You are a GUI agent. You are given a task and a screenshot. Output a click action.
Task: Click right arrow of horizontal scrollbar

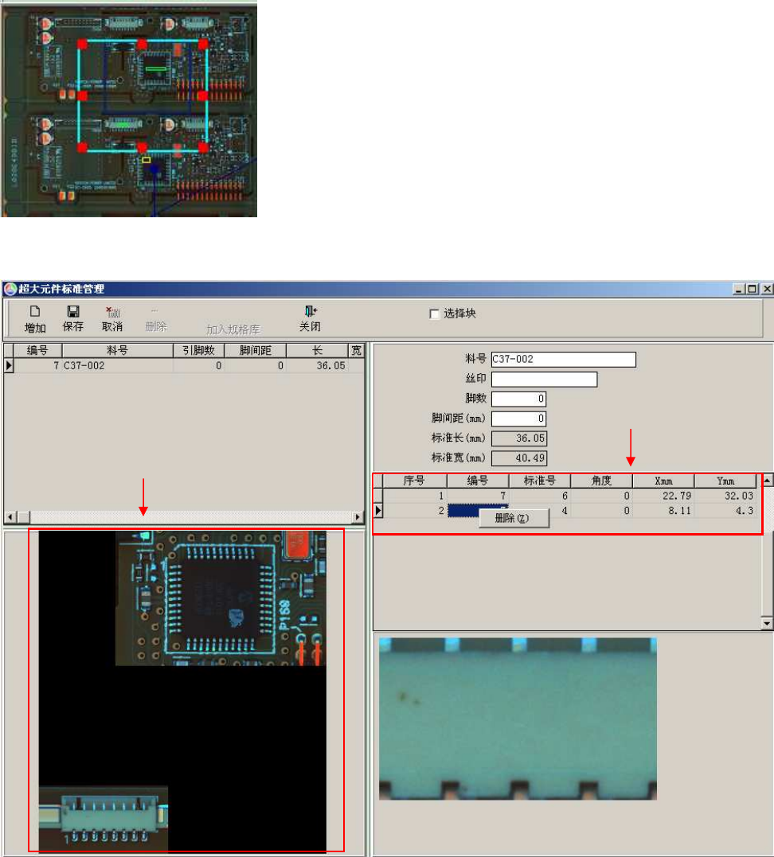click(358, 516)
